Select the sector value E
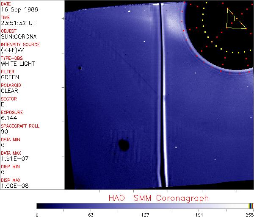254x217 pixels. tap(3, 104)
